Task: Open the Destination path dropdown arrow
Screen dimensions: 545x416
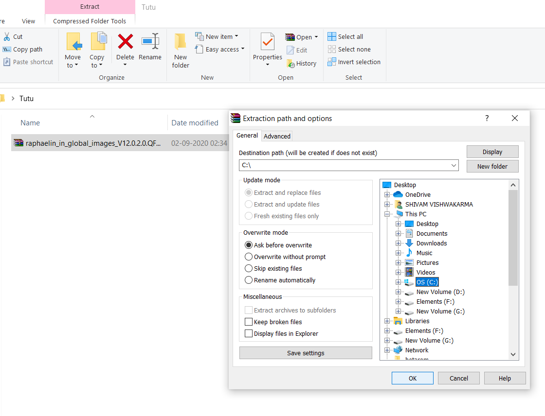Action: point(454,165)
